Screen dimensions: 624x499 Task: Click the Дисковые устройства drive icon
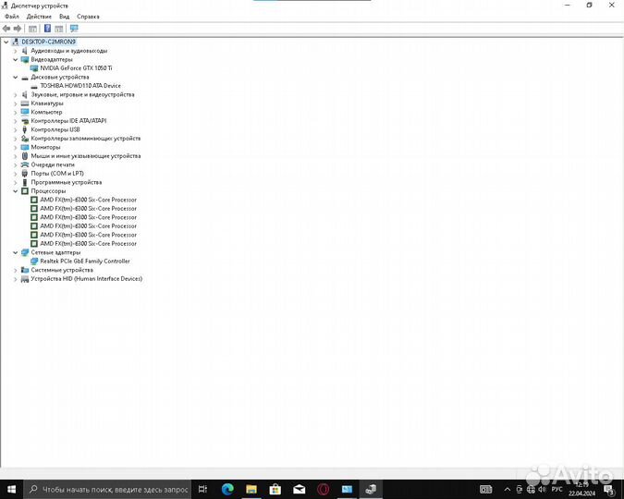(x=25, y=78)
